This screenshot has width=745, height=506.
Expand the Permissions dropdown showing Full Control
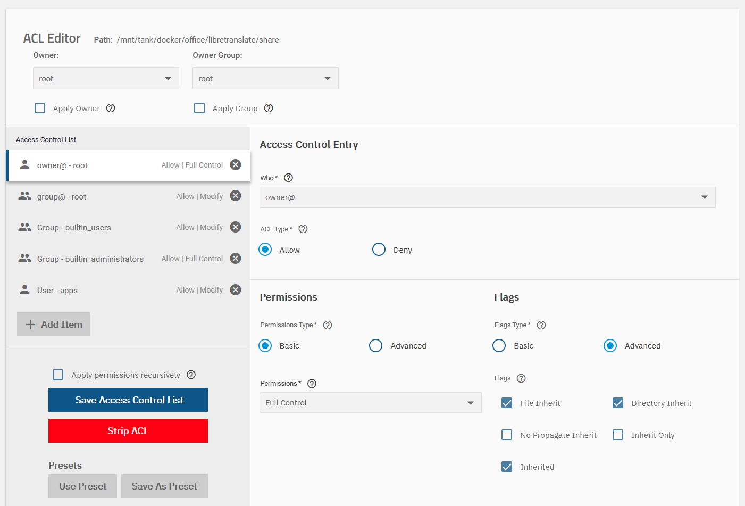pyautogui.click(x=370, y=402)
